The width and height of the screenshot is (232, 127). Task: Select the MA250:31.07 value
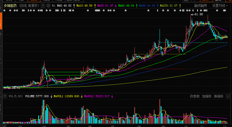click(x=169, y=6)
